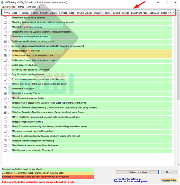
Task: Click Restricted recommended legend entry
Action: [x=48, y=177]
